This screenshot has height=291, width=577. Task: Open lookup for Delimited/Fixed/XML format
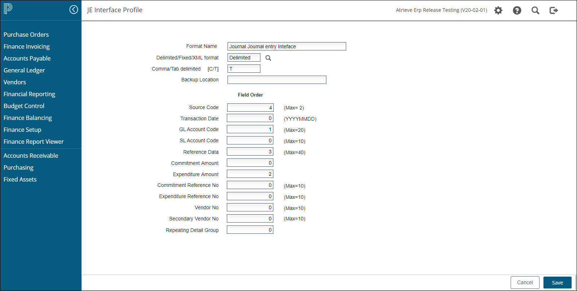[x=268, y=58]
